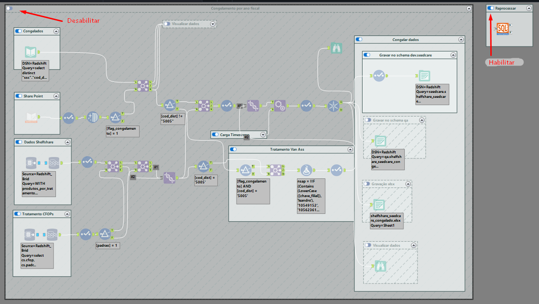Click the In-DB connect tool in Tratamento CFOPs
Viewport: 539px width, 304px height.
tap(30, 234)
